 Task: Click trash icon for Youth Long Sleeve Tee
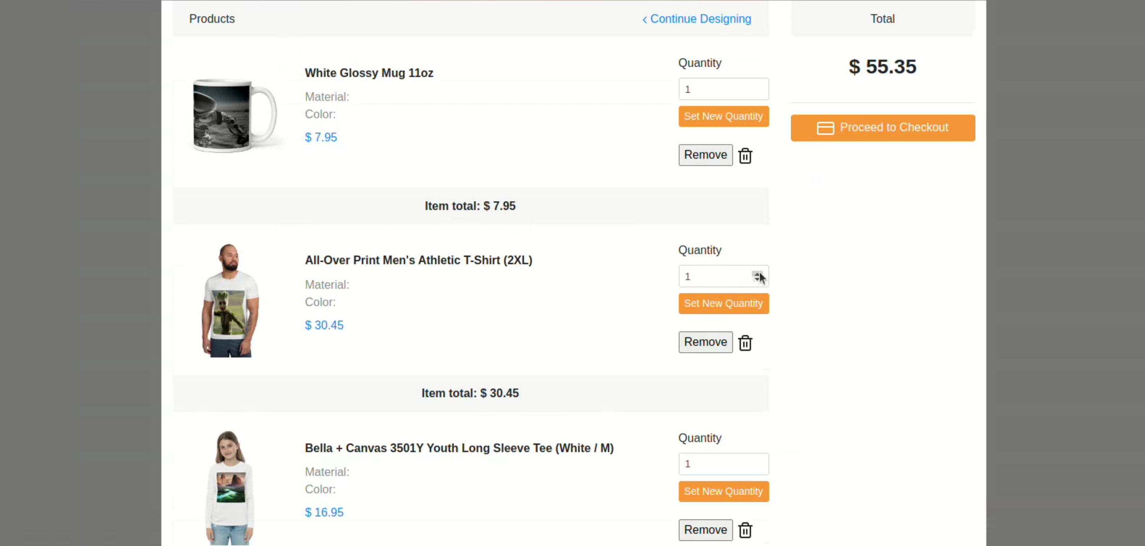click(x=745, y=530)
